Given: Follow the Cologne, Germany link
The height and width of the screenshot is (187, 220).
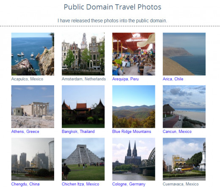Looking at the screenshot, I should (x=129, y=184).
